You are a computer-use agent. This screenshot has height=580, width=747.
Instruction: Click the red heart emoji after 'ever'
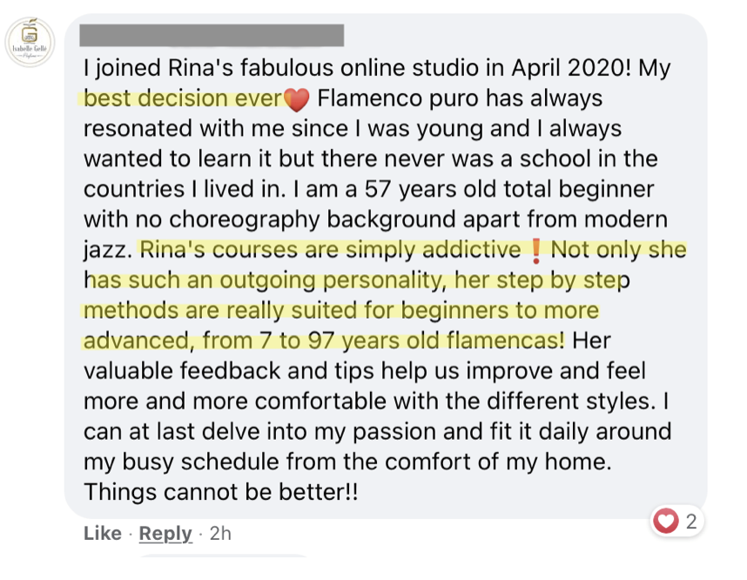coord(297,99)
